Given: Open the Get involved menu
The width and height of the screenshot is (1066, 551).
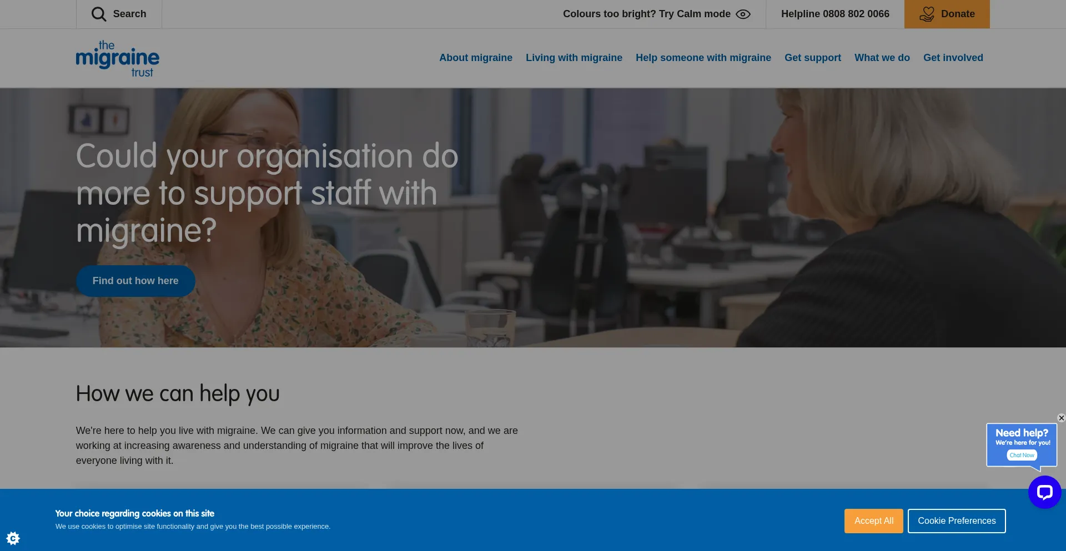Looking at the screenshot, I should point(953,58).
